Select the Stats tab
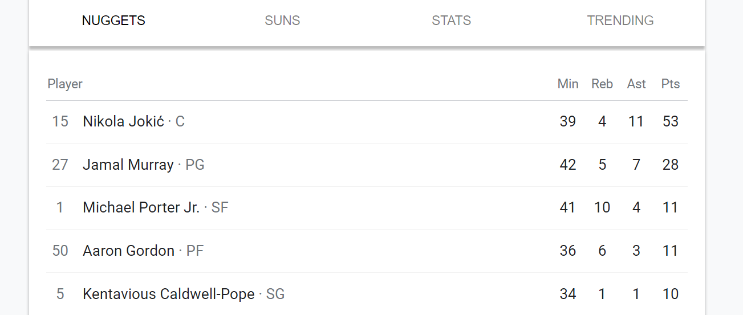743x315 pixels. click(451, 21)
